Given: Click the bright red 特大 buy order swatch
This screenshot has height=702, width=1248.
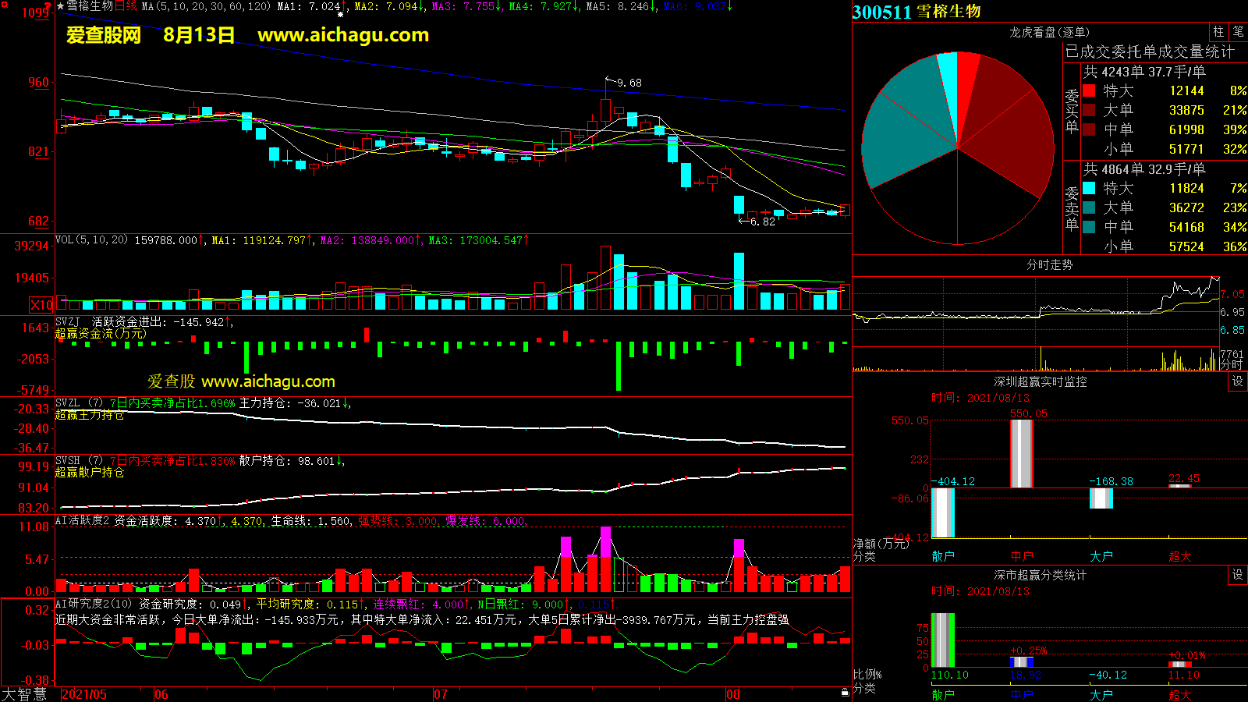Looking at the screenshot, I should pos(1089,90).
